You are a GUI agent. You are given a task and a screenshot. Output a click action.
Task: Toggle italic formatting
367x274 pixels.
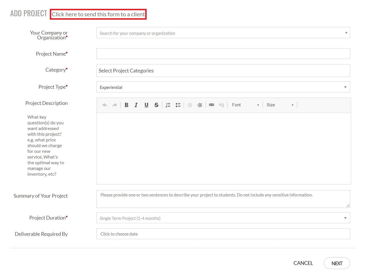(x=136, y=105)
